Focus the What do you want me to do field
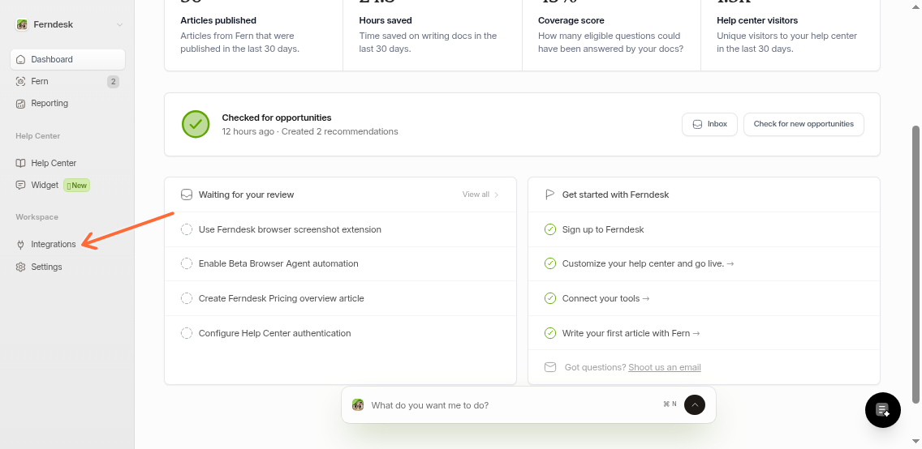This screenshot has height=449, width=922. [511, 405]
